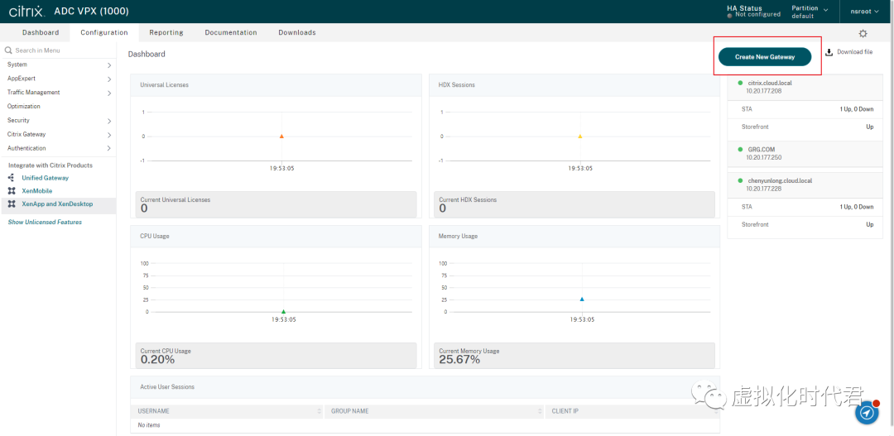Open the Reporting tab

(166, 32)
